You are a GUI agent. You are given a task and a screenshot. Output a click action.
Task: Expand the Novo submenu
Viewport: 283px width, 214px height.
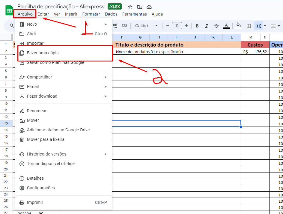click(64, 24)
